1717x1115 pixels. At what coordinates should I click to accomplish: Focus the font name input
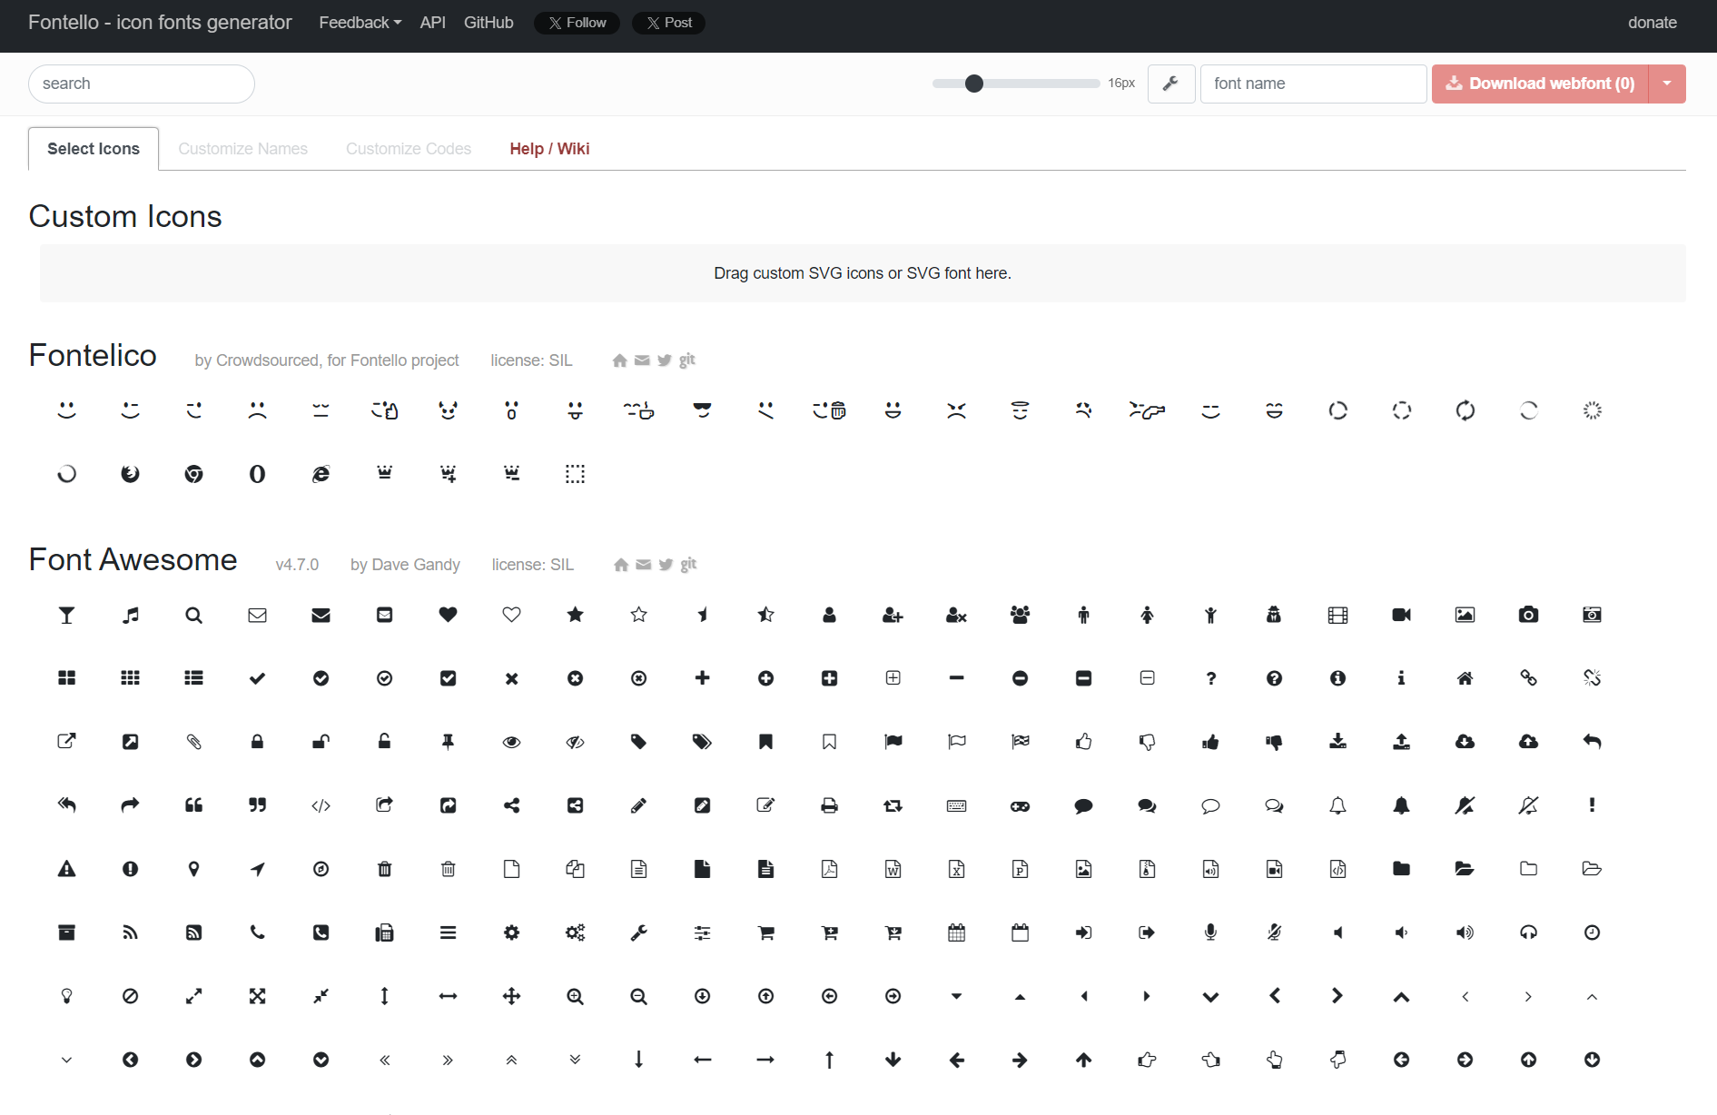point(1313,84)
